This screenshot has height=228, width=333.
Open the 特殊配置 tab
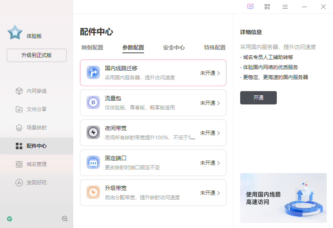[215, 47]
